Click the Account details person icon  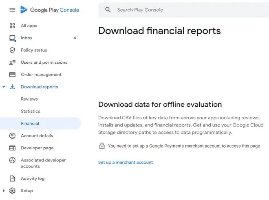pyautogui.click(x=12, y=136)
